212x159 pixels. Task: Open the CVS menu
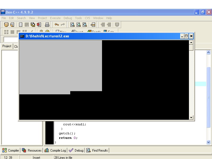click(x=87, y=18)
